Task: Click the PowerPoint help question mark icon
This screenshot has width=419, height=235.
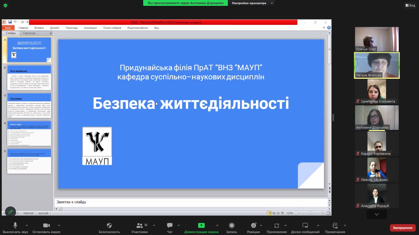Action: [x=329, y=28]
